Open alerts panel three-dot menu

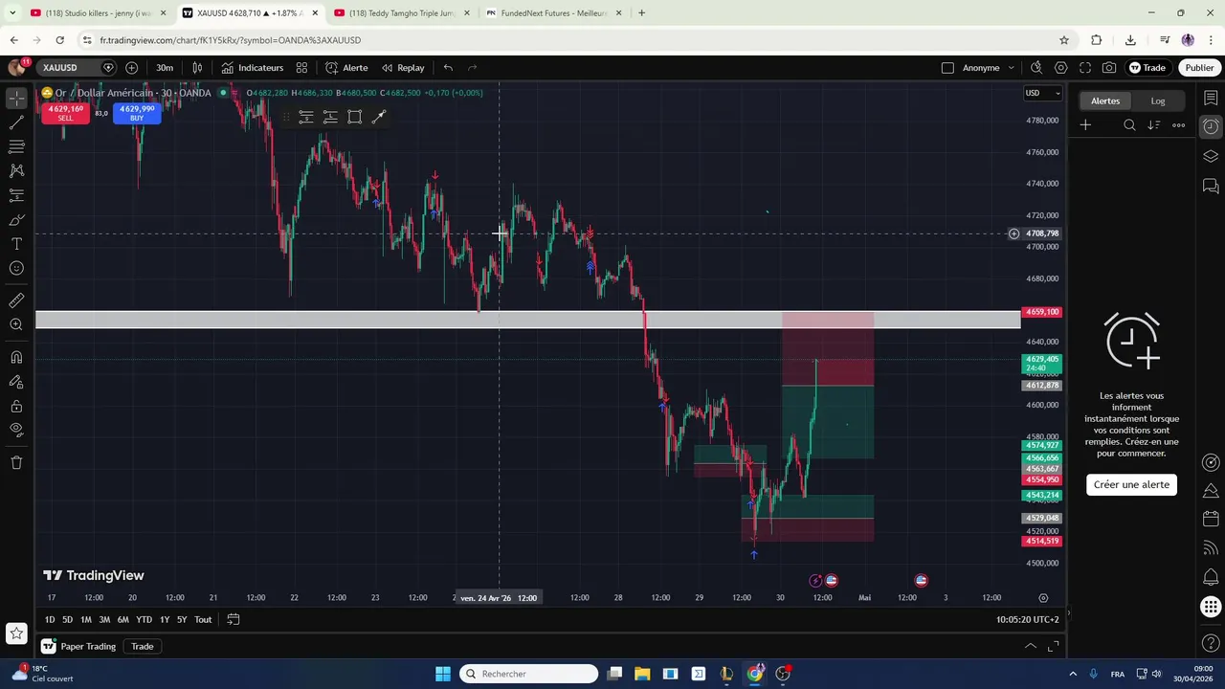pyautogui.click(x=1179, y=125)
